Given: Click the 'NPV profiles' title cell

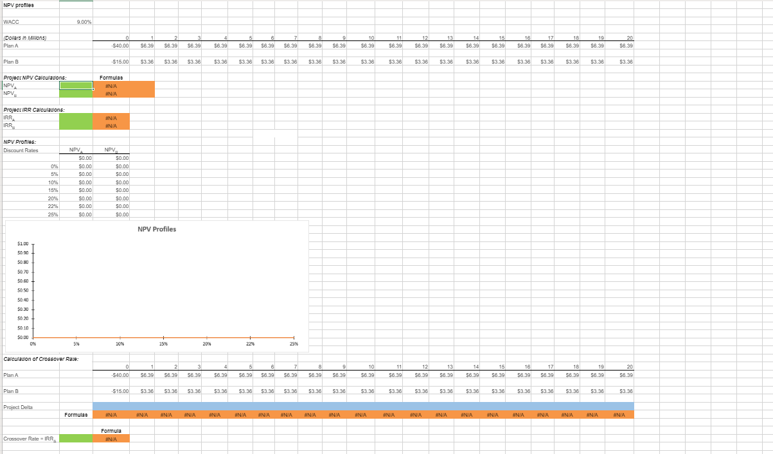Looking at the screenshot, I should click(x=18, y=5).
